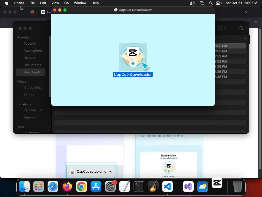The image size is (262, 197).
Task: Click the Finder sidebar scrollbar
Action: tap(49, 66)
